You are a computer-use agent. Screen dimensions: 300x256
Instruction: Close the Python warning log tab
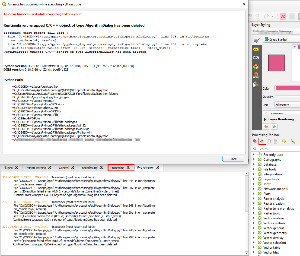50,167
